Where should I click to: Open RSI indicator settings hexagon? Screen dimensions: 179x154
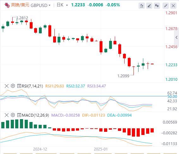(x=13, y=86)
